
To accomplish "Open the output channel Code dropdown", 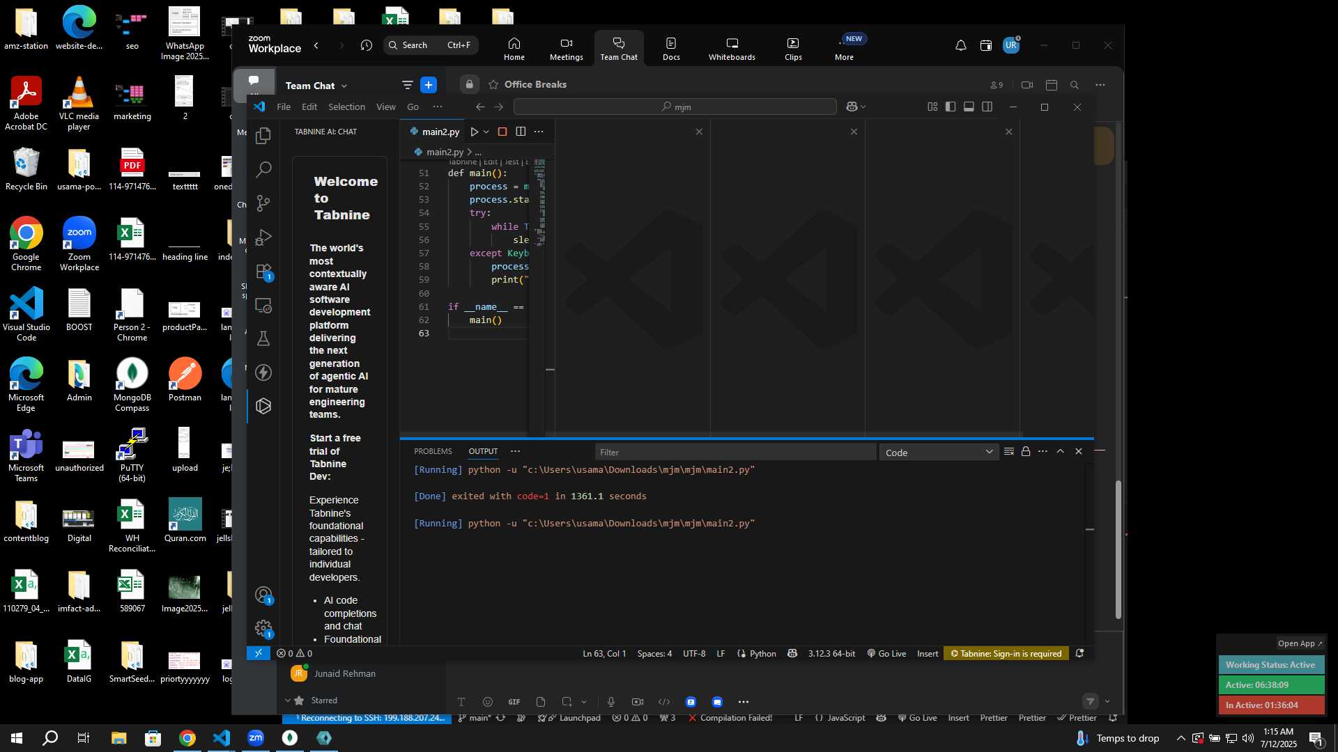I will click(x=939, y=453).
